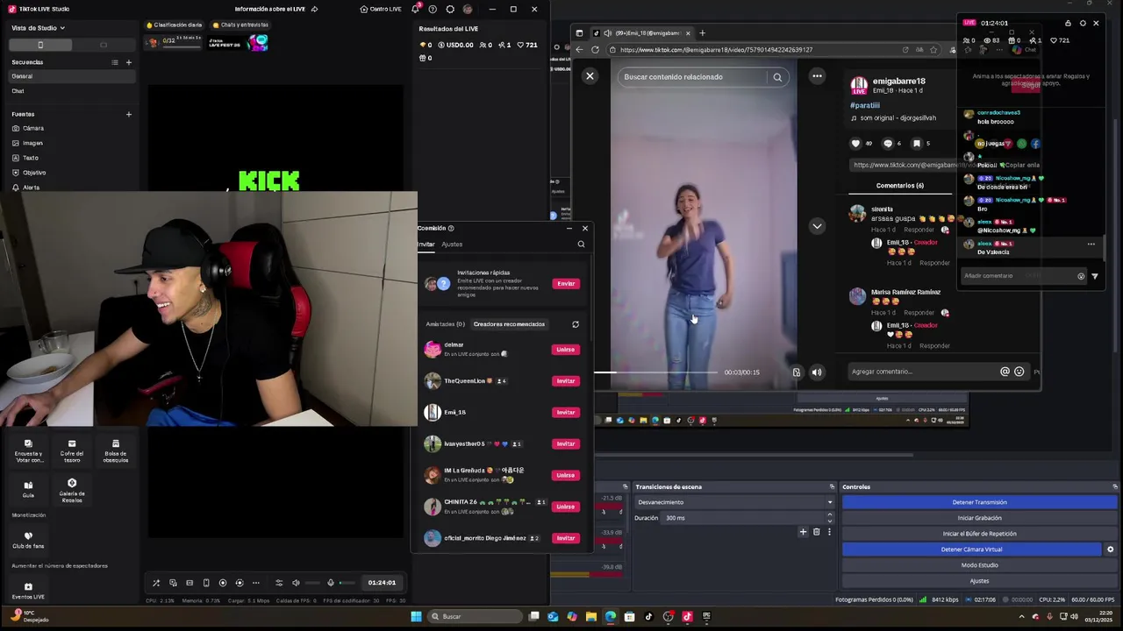Like the emigabarre18 video
Viewport: 1123px width, 631px height.
(x=855, y=144)
